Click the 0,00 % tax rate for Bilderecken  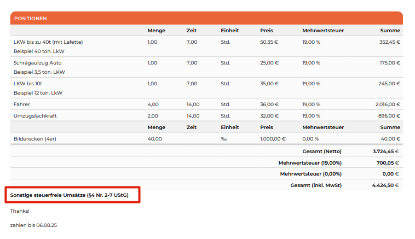tap(310, 139)
